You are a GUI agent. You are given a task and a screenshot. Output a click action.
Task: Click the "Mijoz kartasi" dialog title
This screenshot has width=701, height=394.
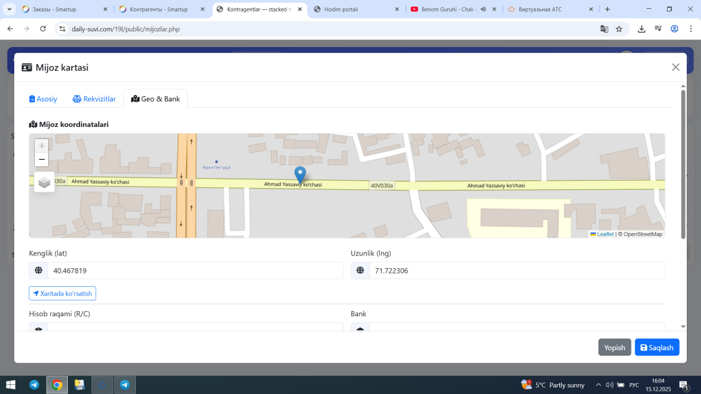tap(55, 67)
